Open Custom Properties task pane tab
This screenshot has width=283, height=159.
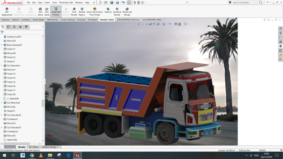280,51
